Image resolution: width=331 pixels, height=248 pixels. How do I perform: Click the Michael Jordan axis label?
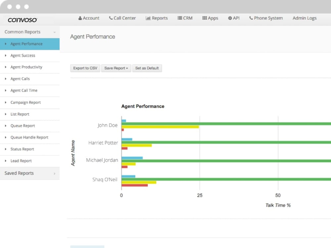point(102,160)
